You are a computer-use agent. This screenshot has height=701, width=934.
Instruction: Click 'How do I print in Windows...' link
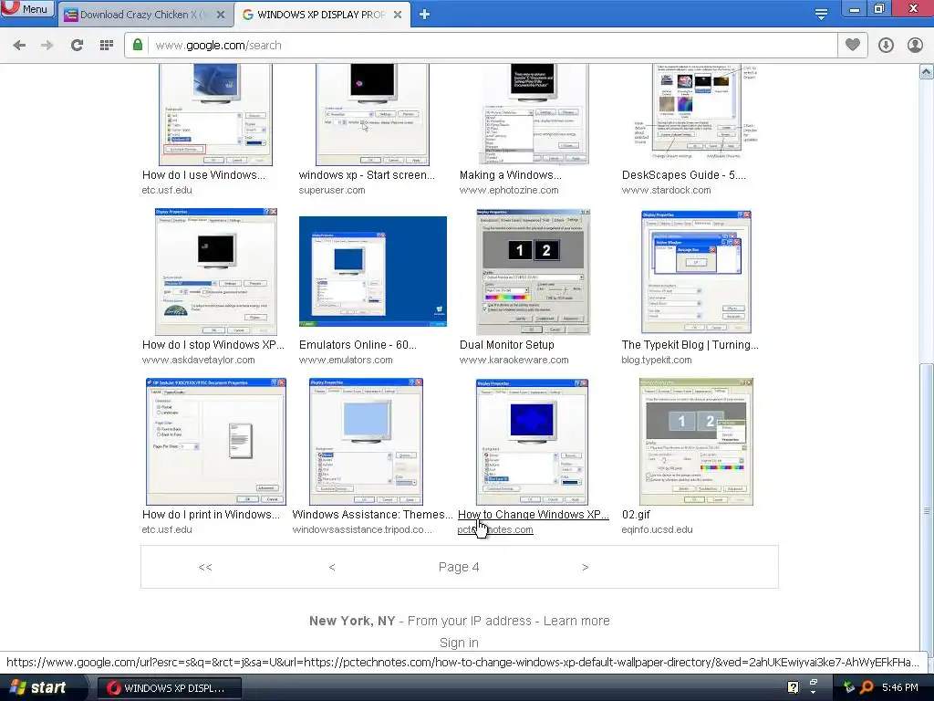click(211, 515)
